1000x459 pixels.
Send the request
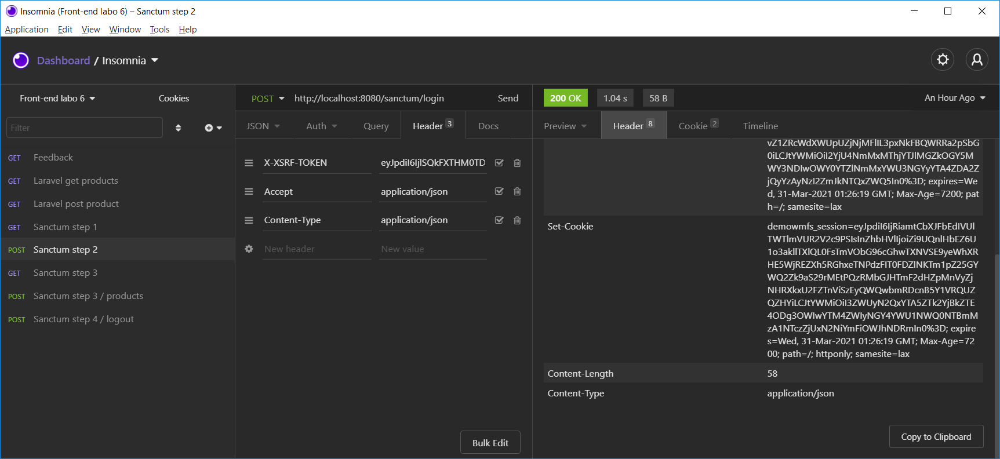point(508,99)
